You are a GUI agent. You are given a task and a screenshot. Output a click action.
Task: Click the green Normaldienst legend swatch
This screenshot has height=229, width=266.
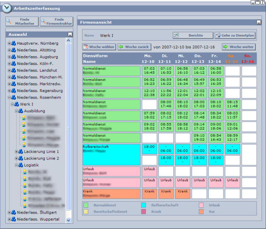(x=86, y=205)
